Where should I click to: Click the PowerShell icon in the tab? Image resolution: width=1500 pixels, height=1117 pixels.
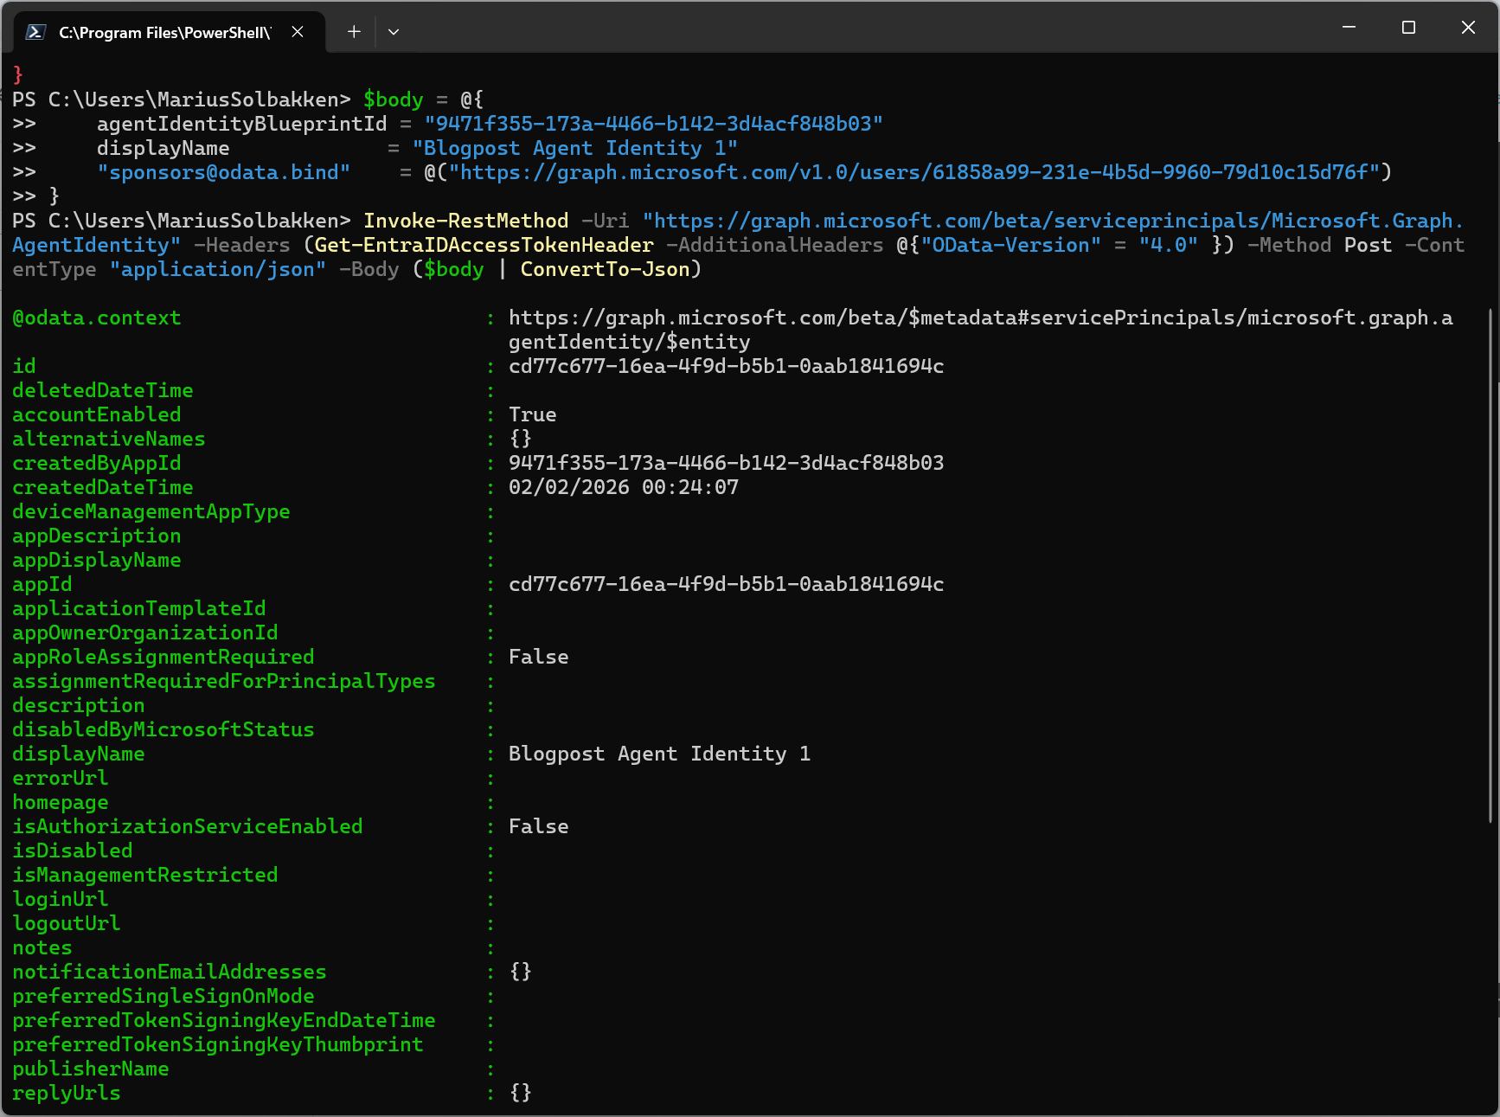pos(35,32)
